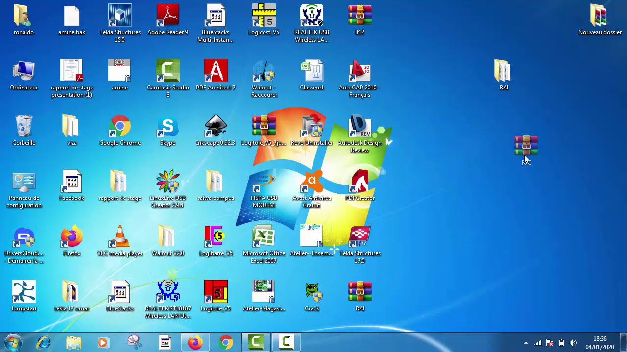This screenshot has height=352, width=627.
Task: Launch Tekla Structures 17.0
Action: pos(360,237)
